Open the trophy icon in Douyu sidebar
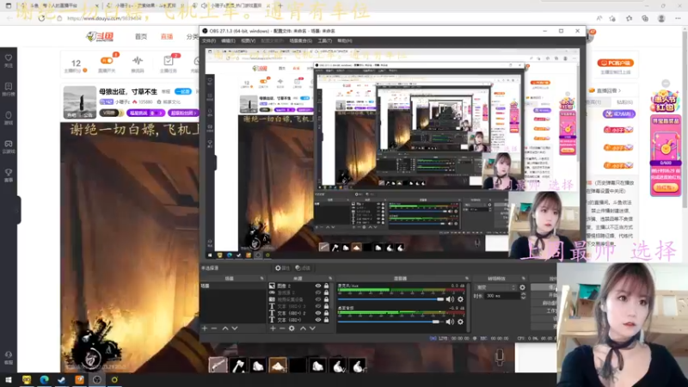Image resolution: width=688 pixels, height=387 pixels. click(9, 173)
